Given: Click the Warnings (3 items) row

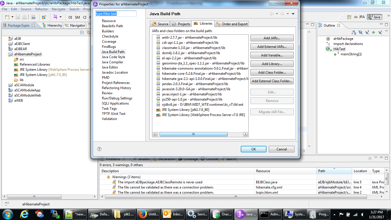Looking at the screenshot, I should [126, 177].
